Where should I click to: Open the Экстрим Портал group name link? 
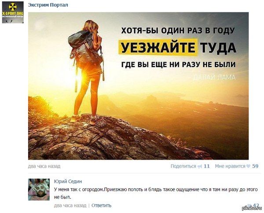click(48, 5)
